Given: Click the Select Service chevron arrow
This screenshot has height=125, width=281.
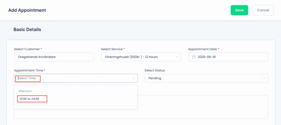Looking at the screenshot, I should coord(177,57).
